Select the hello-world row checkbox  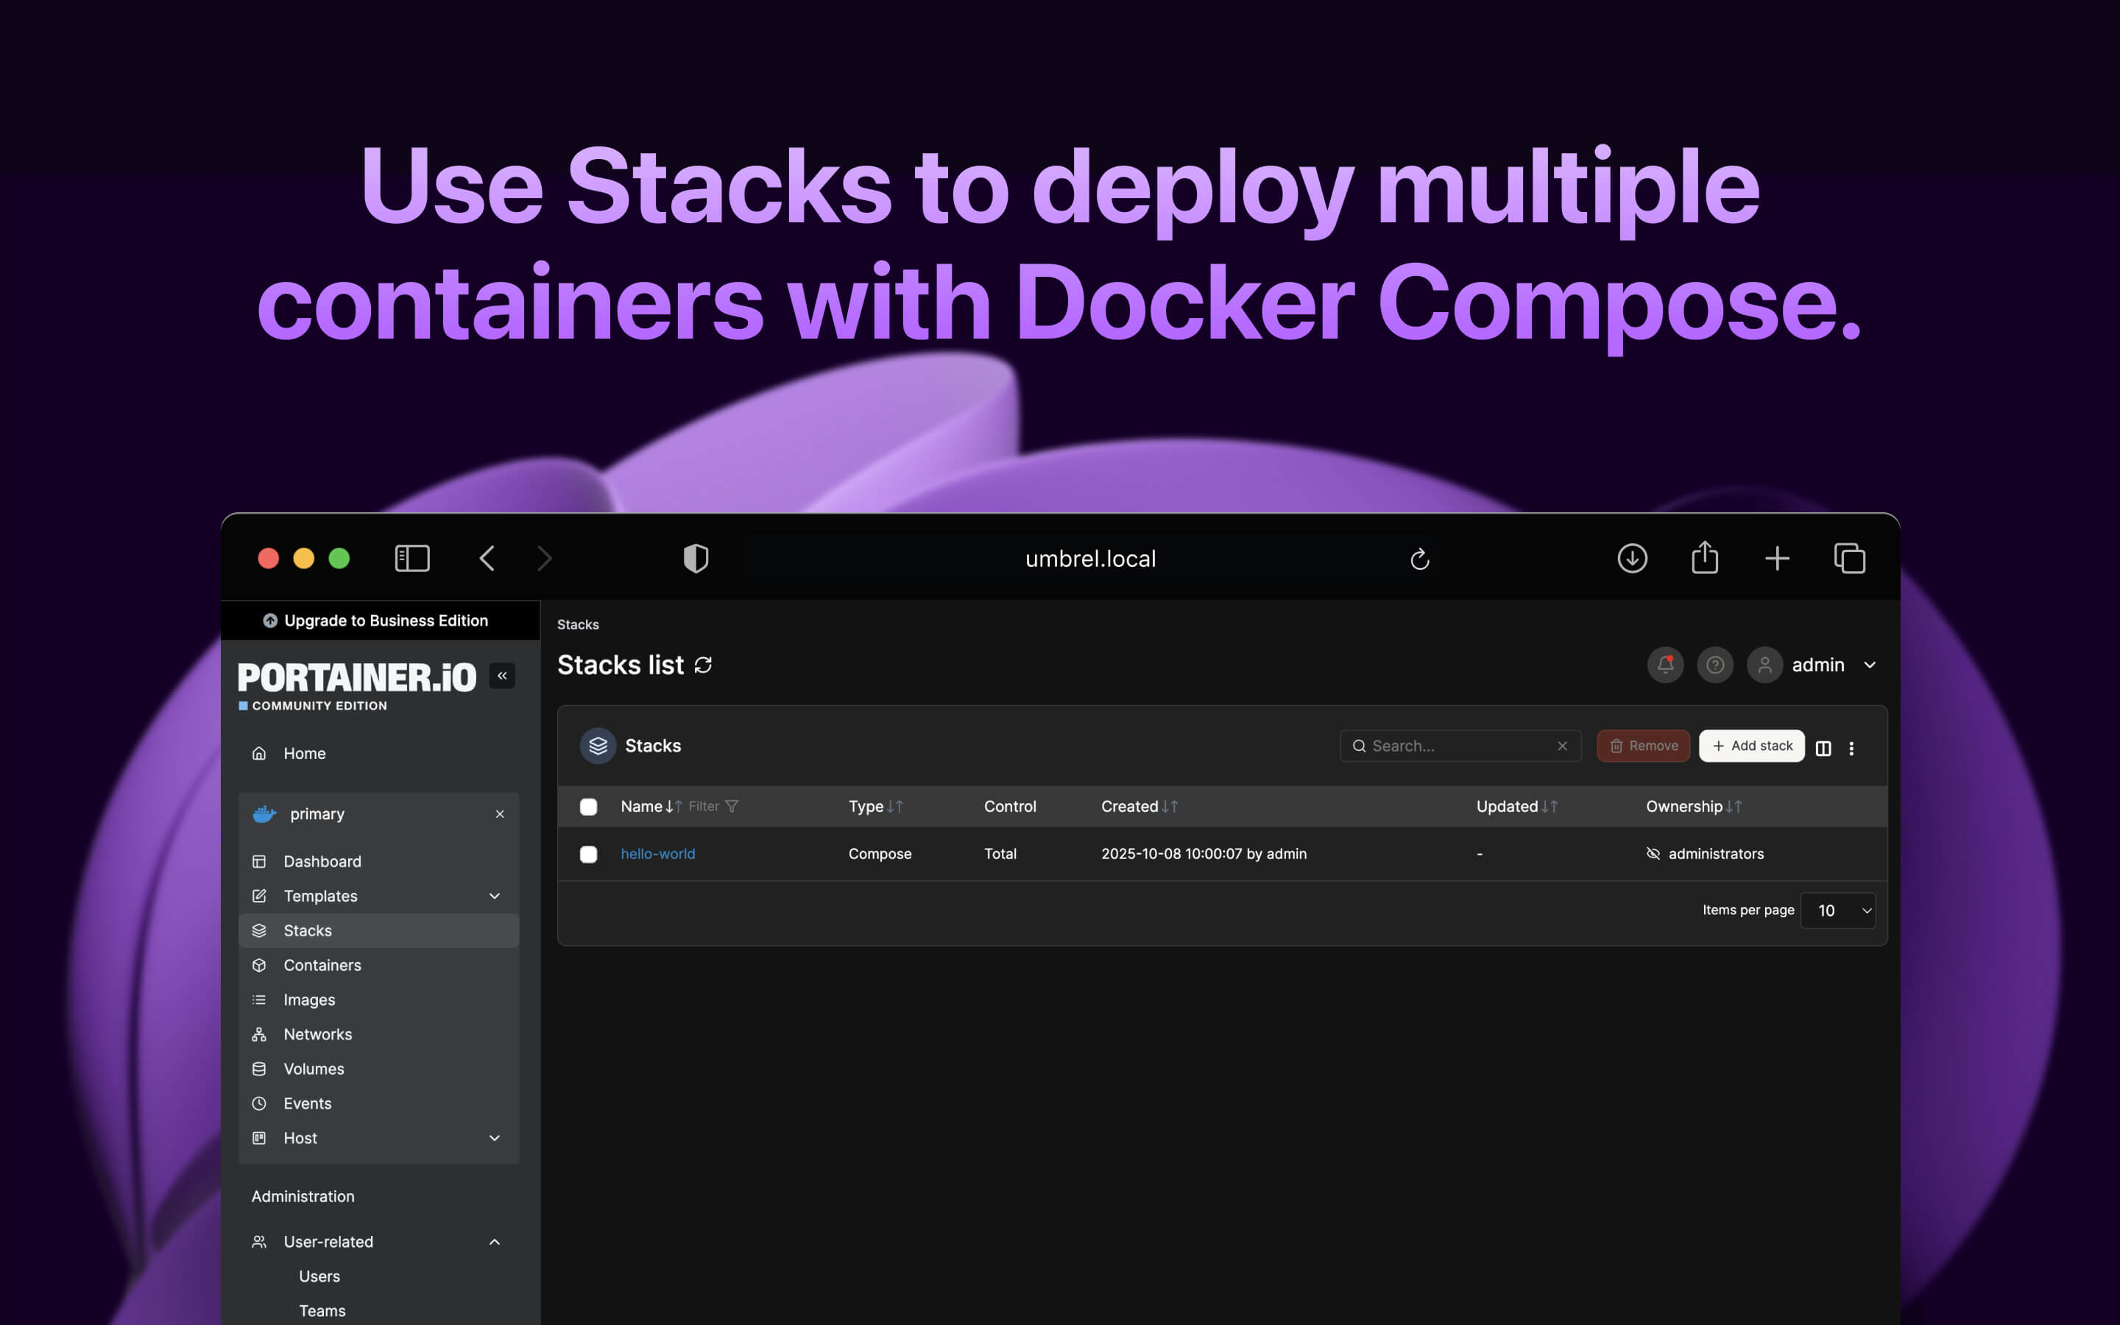588,854
